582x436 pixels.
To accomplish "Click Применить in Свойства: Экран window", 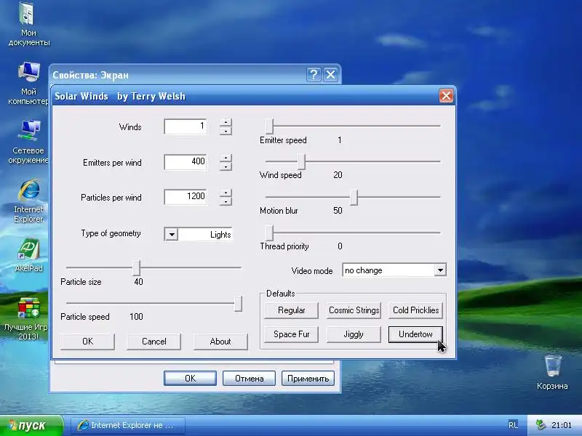I will tap(308, 378).
